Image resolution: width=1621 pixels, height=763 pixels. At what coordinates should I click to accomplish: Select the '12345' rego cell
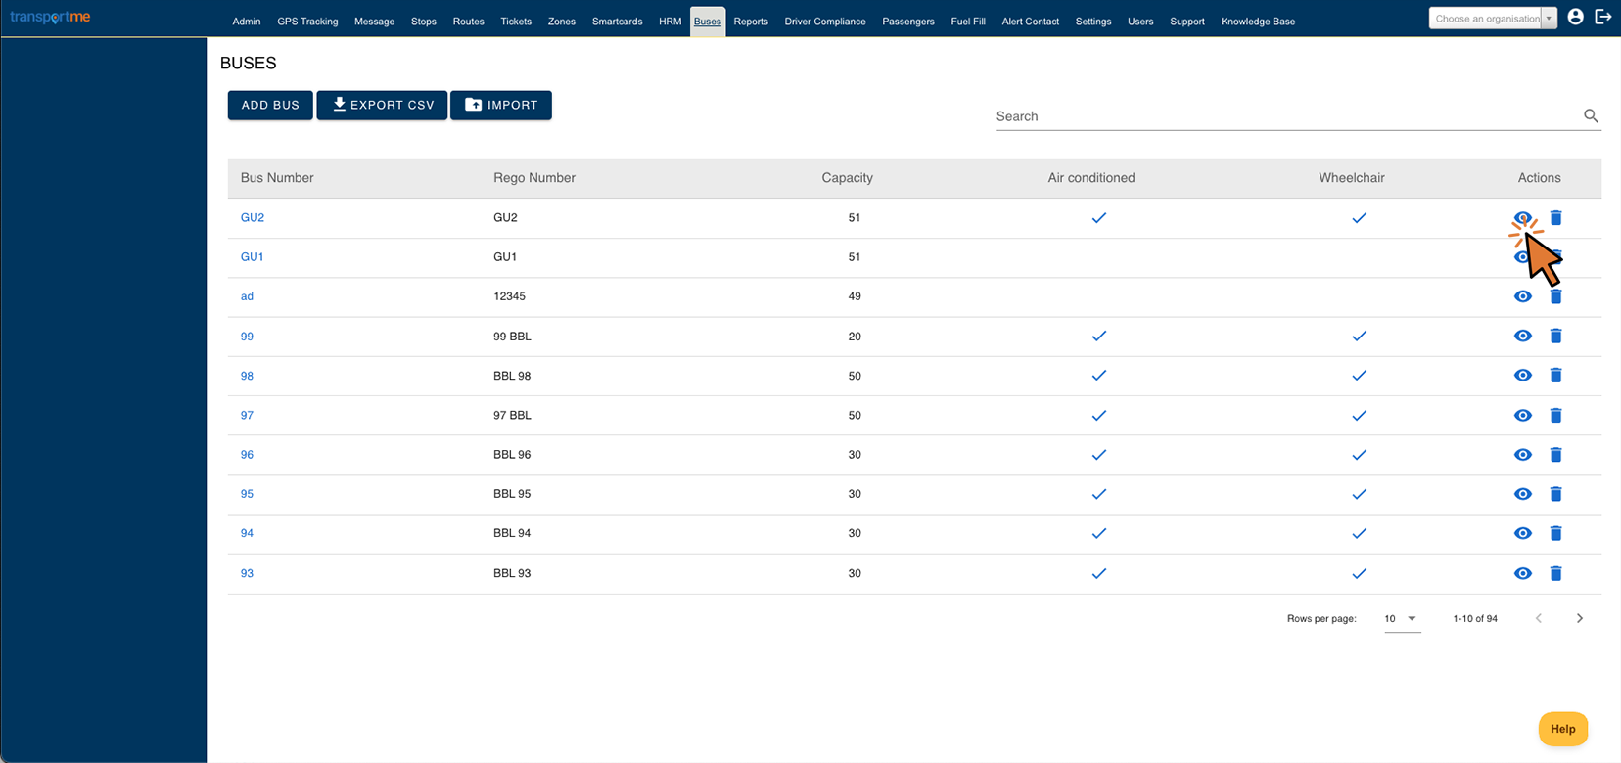509,296
